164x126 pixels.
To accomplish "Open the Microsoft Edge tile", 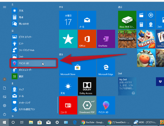I will tap(106, 67).
